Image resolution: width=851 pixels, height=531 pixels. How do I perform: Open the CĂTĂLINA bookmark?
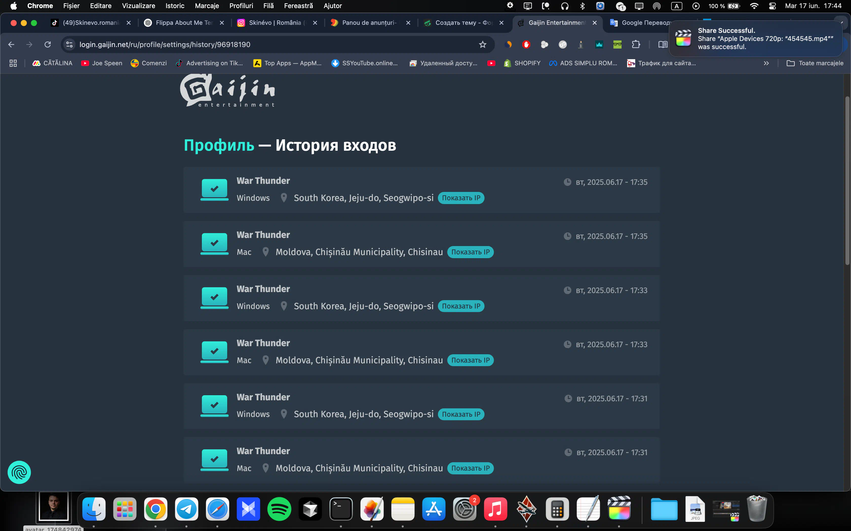[x=52, y=63]
